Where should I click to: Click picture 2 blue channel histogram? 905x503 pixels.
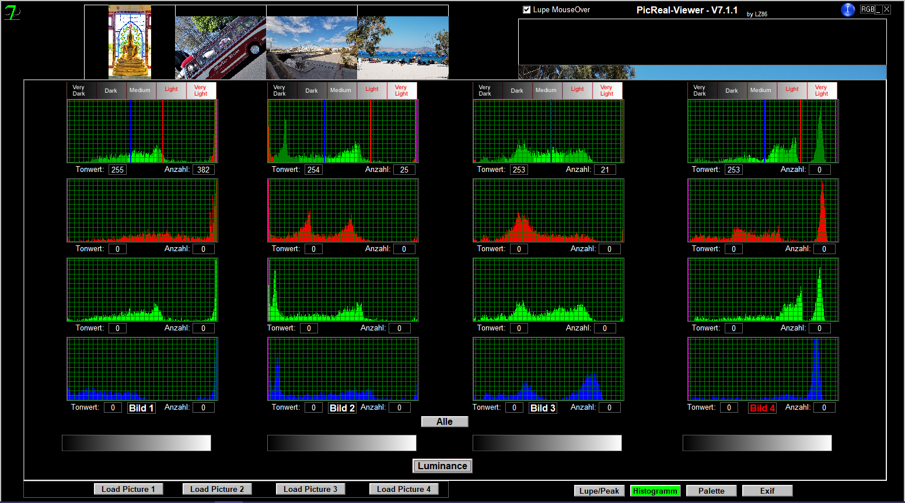(x=343, y=369)
